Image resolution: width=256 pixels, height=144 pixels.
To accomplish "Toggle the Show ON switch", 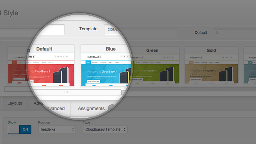I will pos(19,129).
